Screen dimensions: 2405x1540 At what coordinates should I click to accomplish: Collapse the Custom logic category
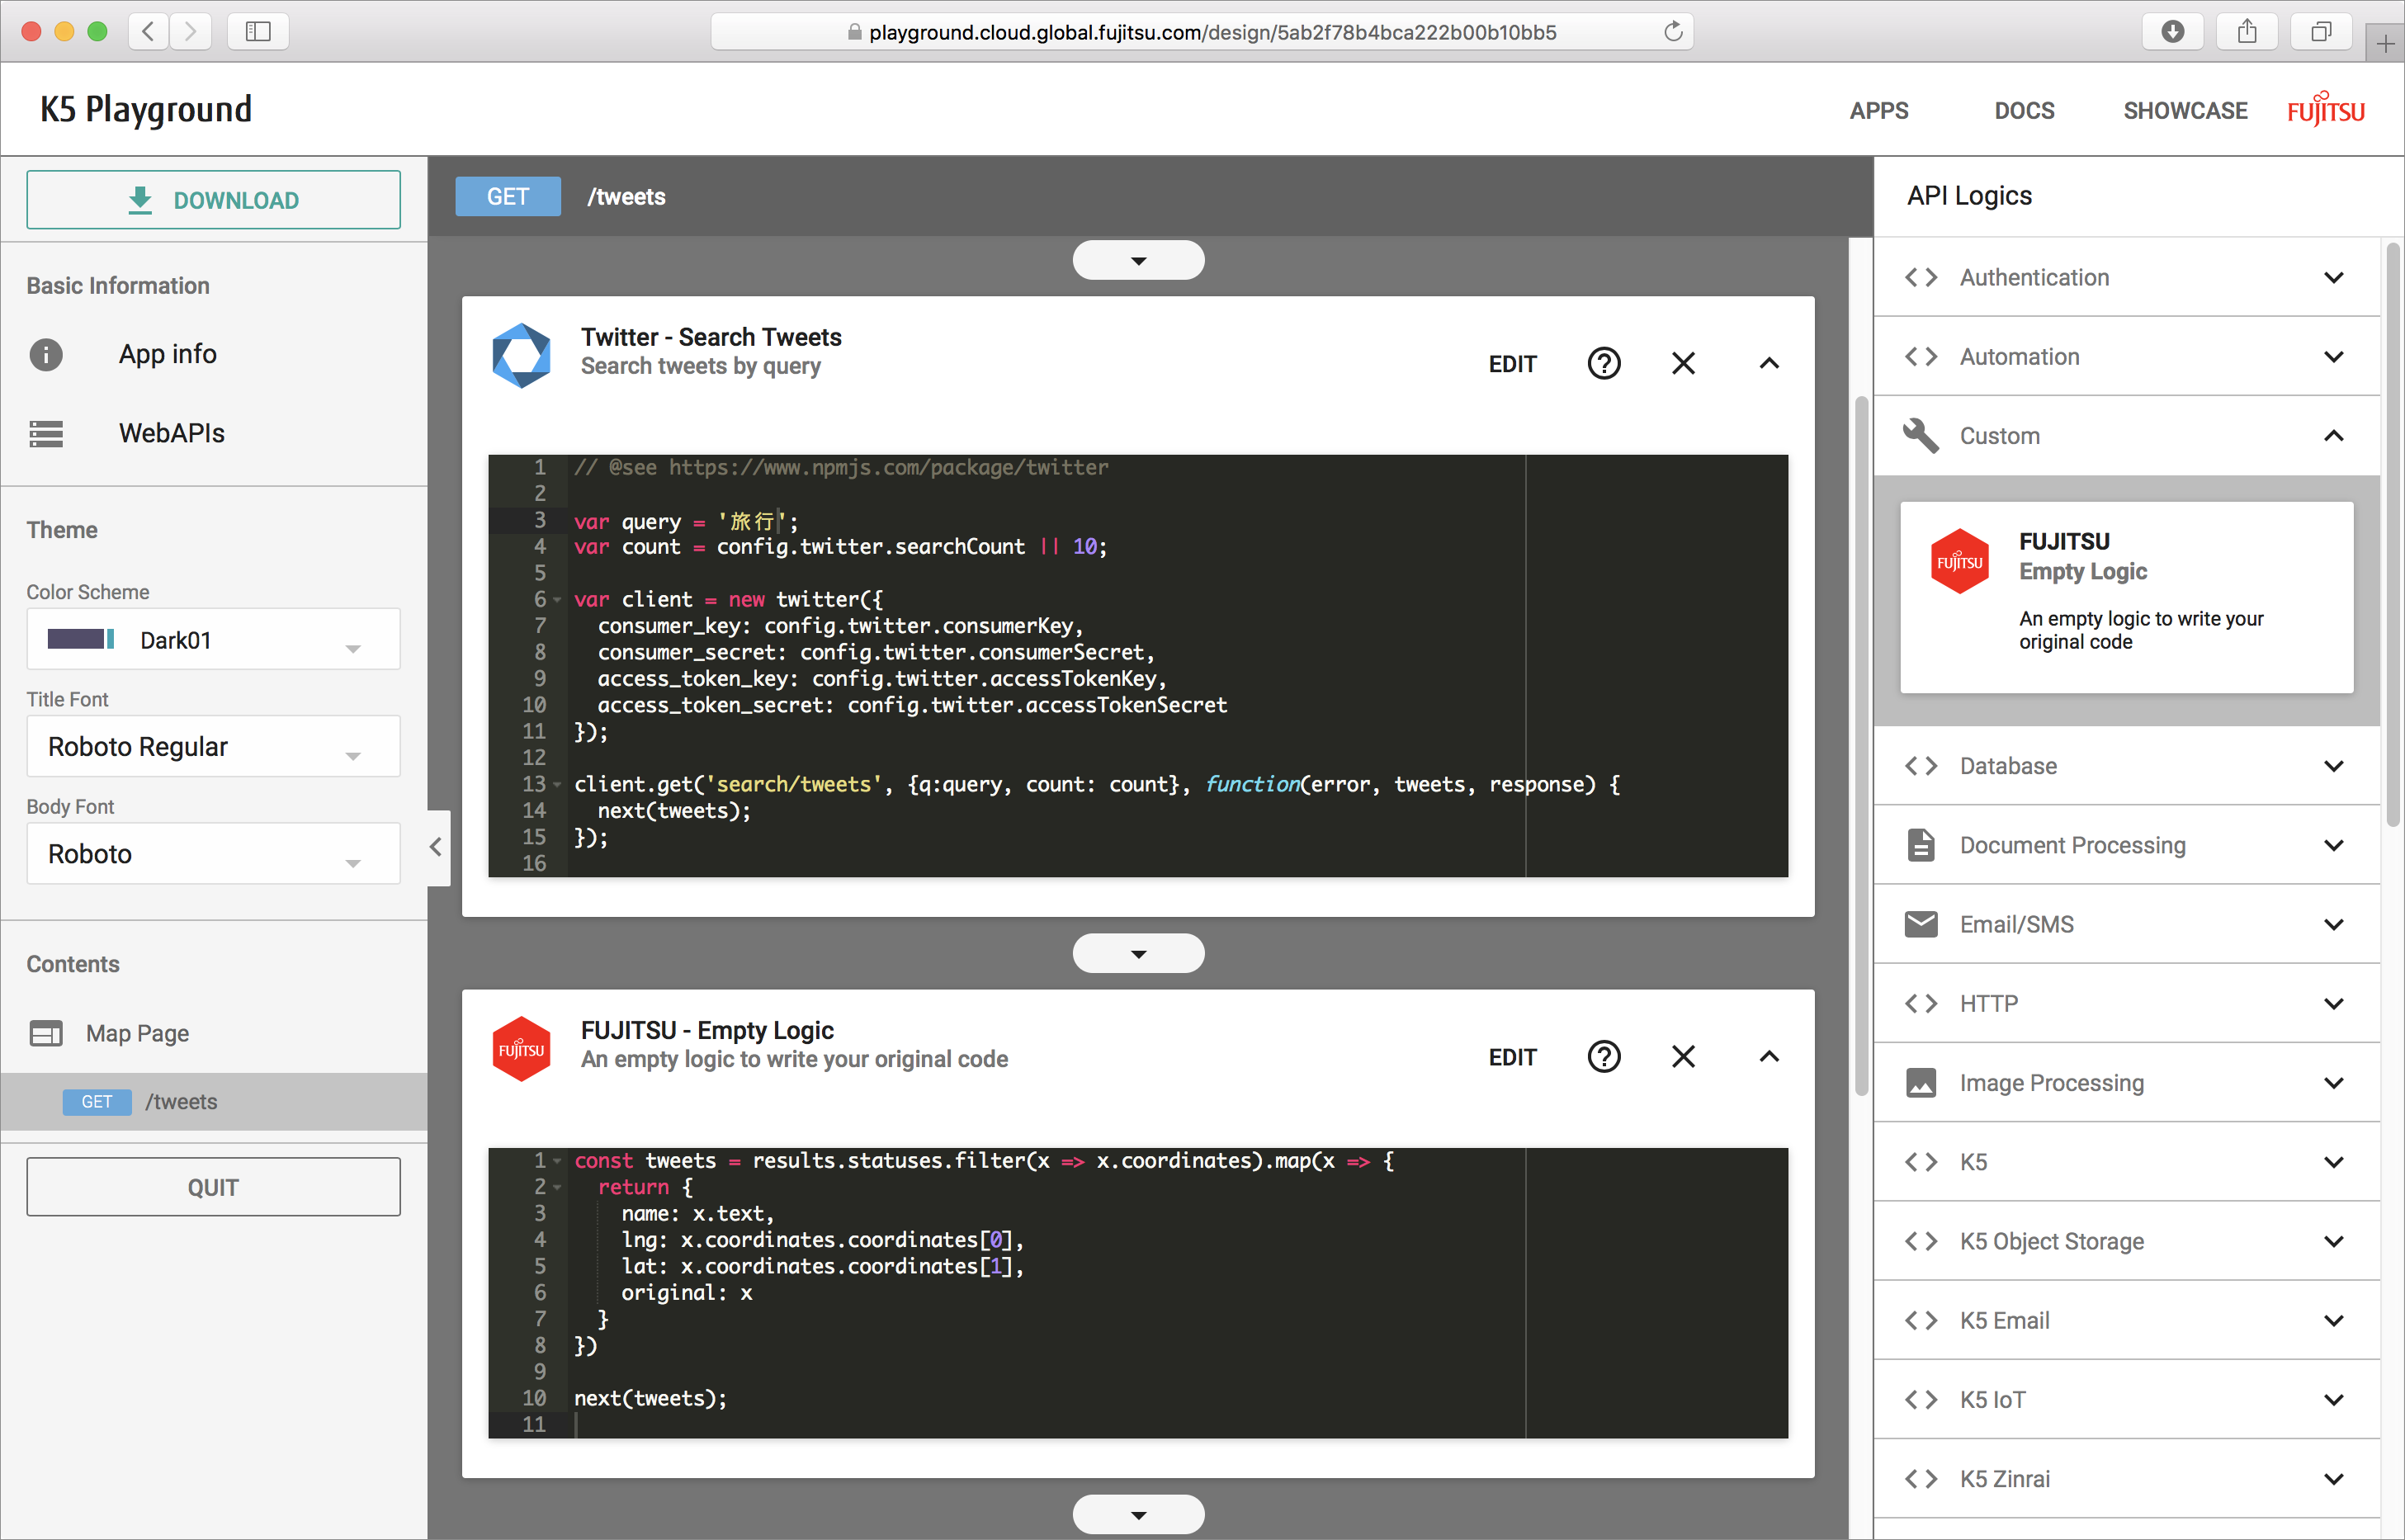[2126, 435]
